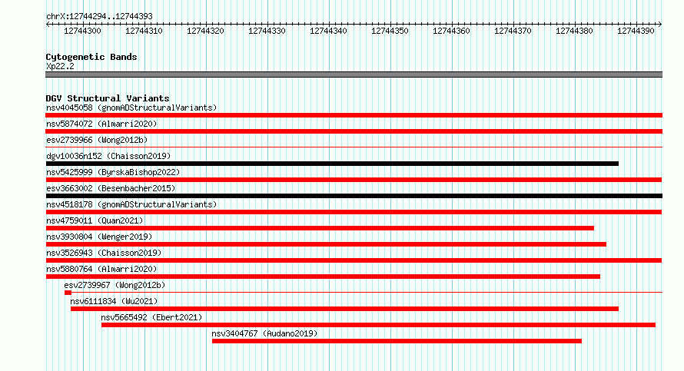
Task: Click the gray Xp22.2 cytogenetic band bar
Action: [354, 75]
